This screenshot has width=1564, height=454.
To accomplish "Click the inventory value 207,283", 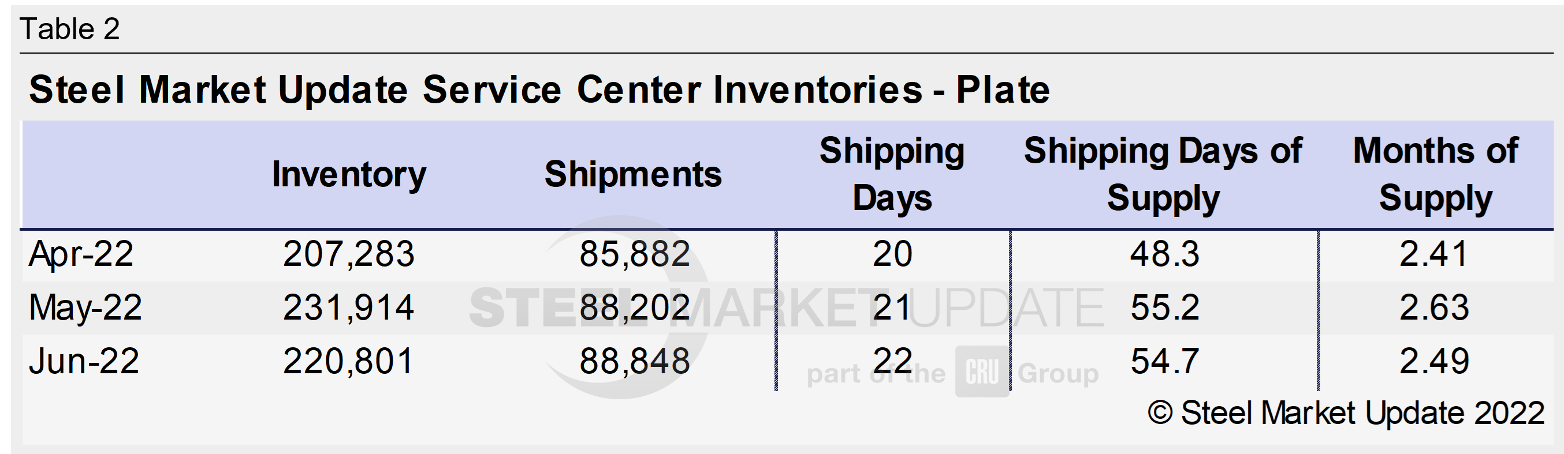I will [x=348, y=254].
